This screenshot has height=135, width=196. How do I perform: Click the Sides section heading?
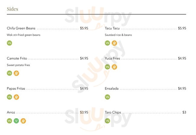[x=12, y=9]
